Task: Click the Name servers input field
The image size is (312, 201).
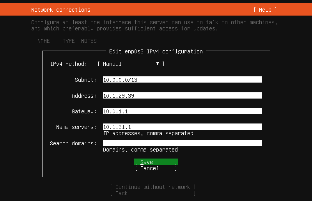Action: coord(182,127)
